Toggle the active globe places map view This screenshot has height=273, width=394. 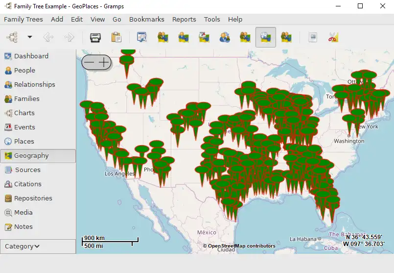pyautogui.click(x=266, y=37)
